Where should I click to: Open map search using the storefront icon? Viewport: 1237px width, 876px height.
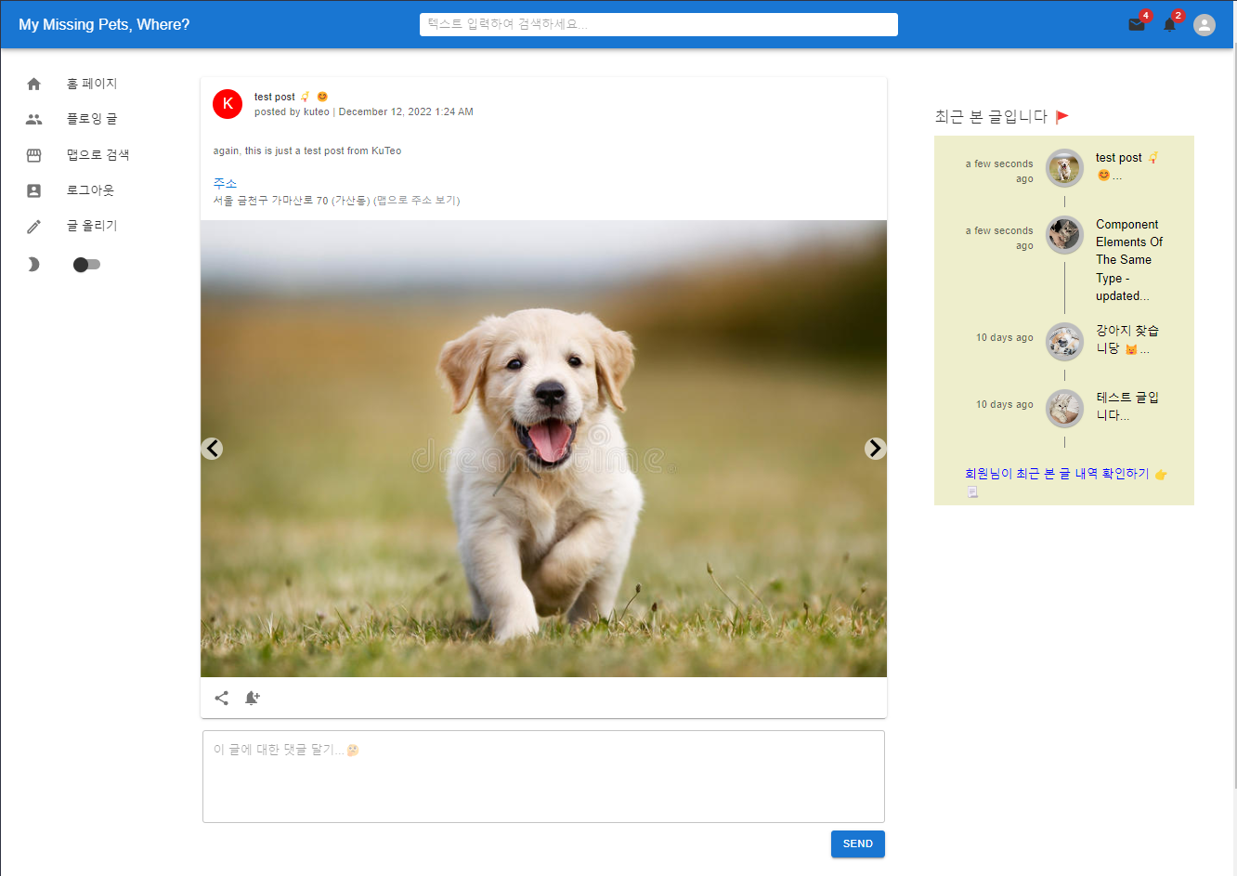pos(33,154)
